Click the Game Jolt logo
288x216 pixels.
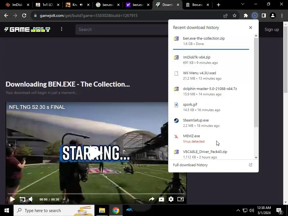coord(27,29)
